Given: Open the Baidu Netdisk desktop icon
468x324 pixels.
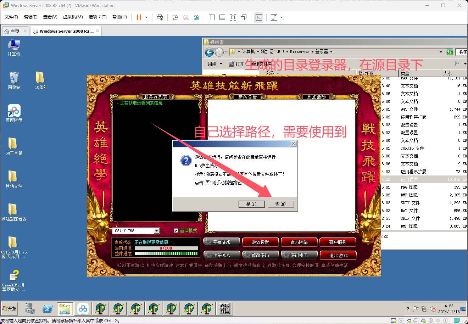Looking at the screenshot, I should [x=14, y=111].
